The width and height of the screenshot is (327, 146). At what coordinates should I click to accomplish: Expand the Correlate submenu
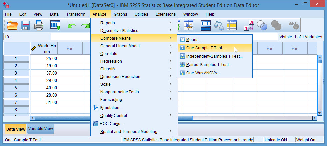click(134, 53)
